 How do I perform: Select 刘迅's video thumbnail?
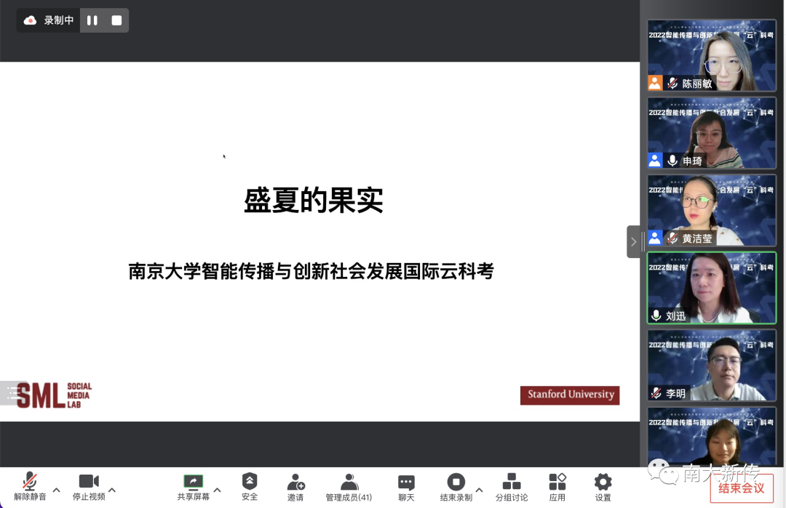(x=711, y=288)
